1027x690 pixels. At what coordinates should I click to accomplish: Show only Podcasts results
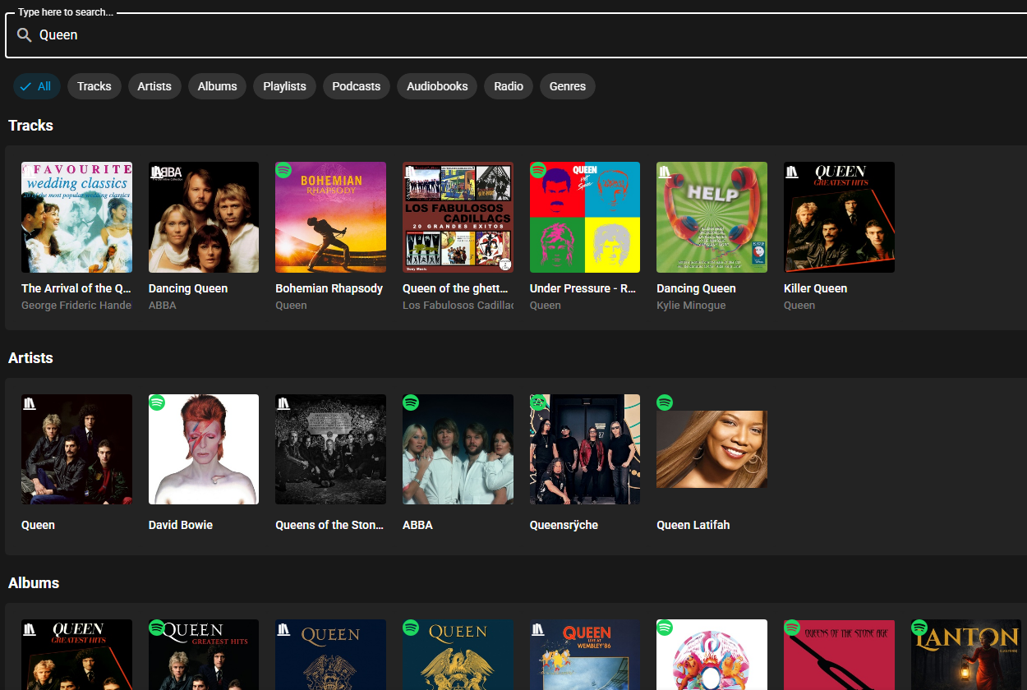click(356, 86)
